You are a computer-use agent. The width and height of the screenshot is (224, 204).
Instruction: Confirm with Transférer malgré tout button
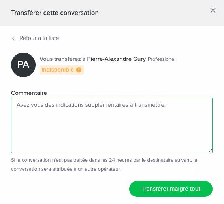coord(171,189)
